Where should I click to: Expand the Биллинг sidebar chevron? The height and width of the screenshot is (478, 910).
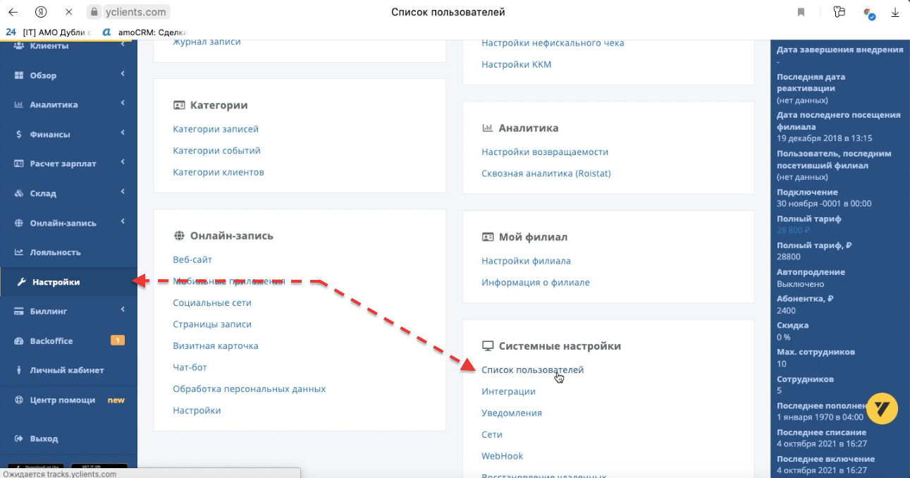(123, 309)
